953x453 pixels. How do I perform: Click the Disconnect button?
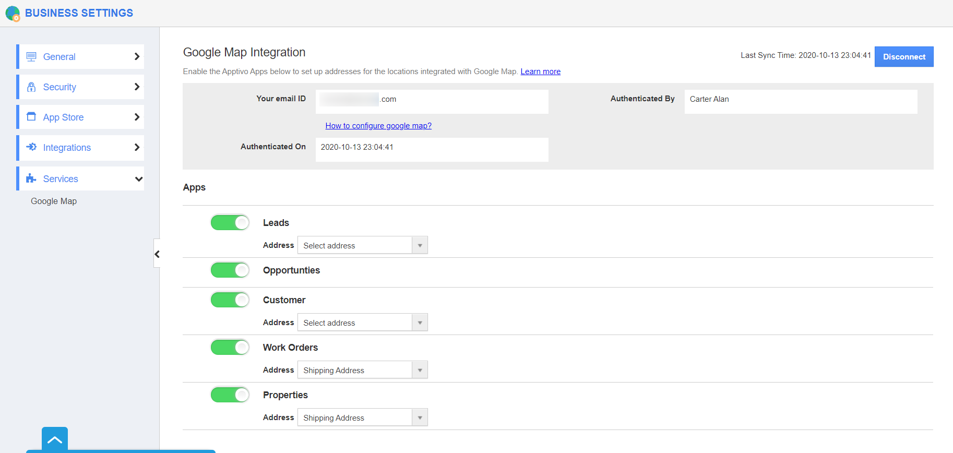click(x=904, y=57)
